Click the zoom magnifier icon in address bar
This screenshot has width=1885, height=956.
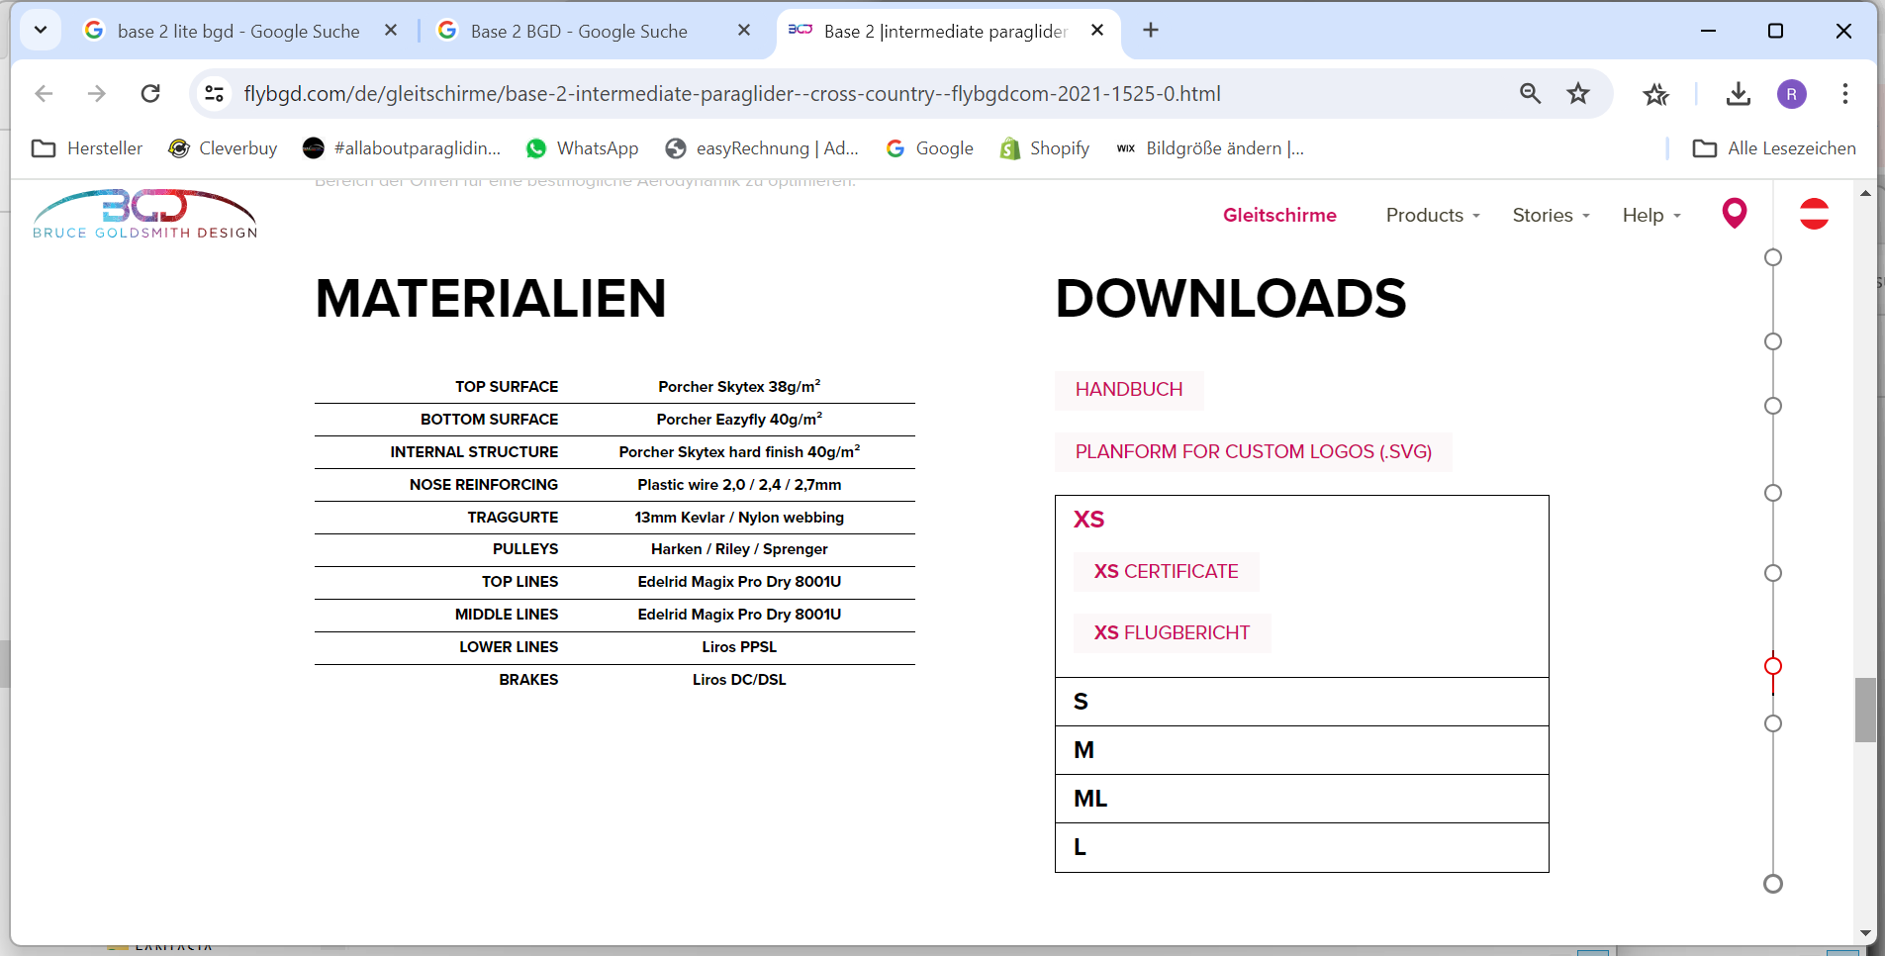1530,94
